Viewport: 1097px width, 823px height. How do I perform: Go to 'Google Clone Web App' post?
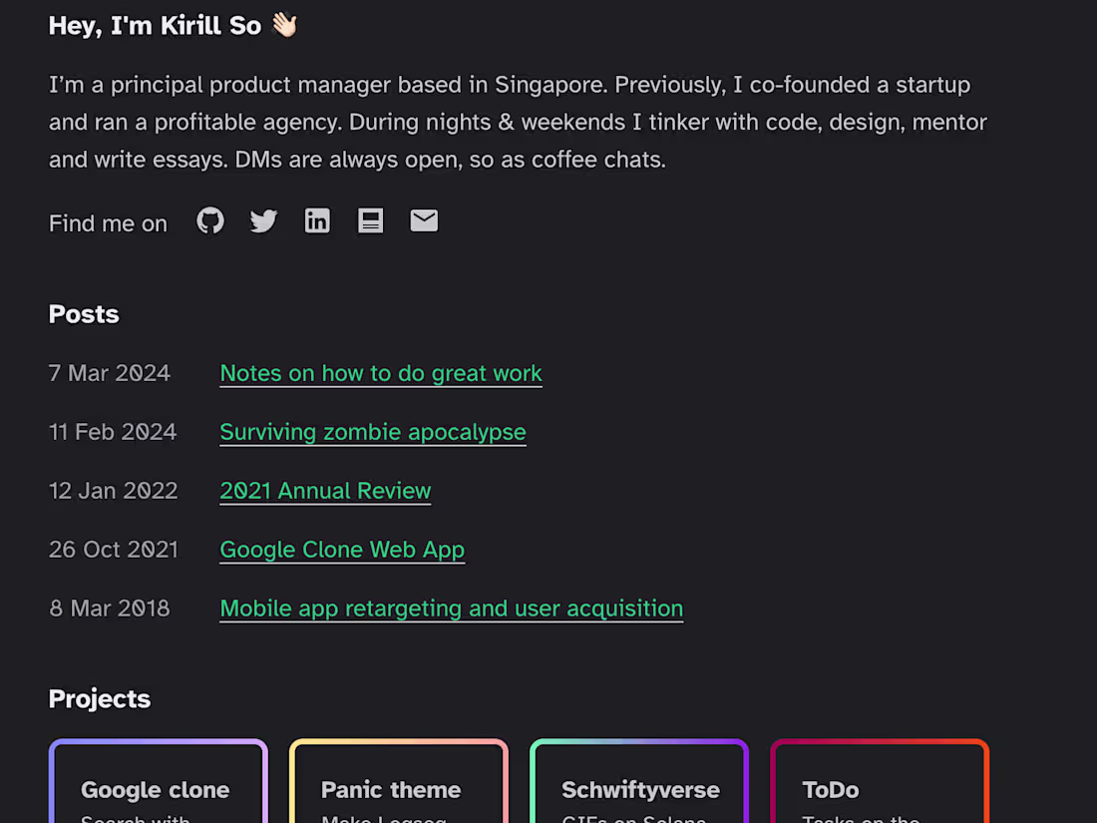[342, 550]
